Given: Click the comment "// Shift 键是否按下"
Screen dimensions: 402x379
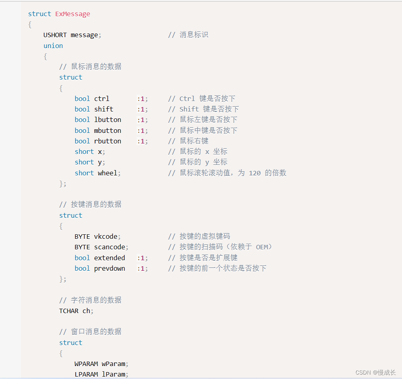Looking at the screenshot, I should pos(204,109).
